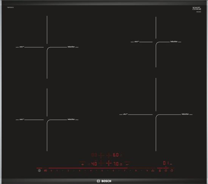Set power level 9 on the slider
Viewport: 208px width, 184px height.
147,171
